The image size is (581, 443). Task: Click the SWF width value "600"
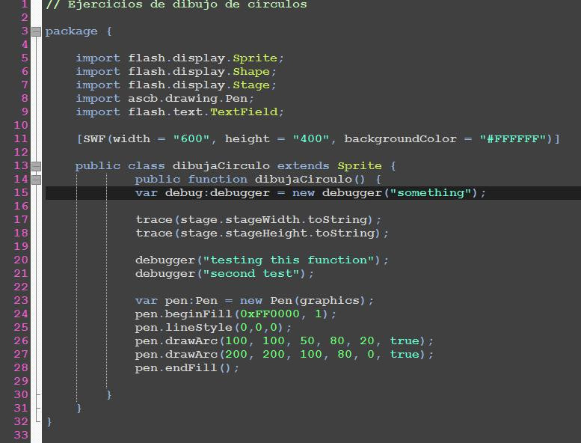coord(191,139)
